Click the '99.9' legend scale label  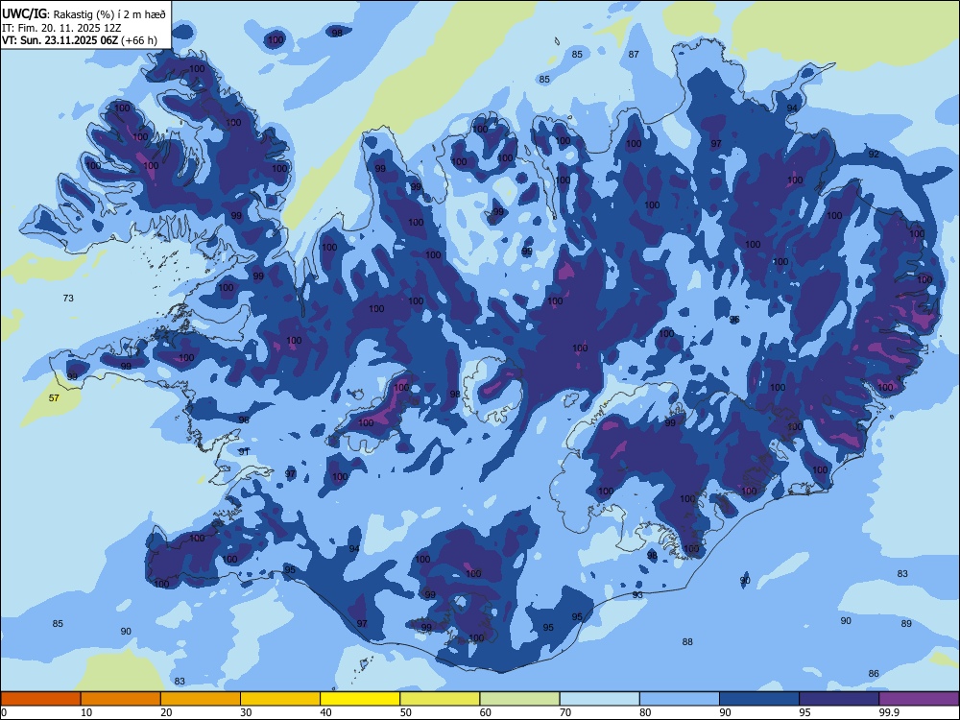click(x=889, y=712)
